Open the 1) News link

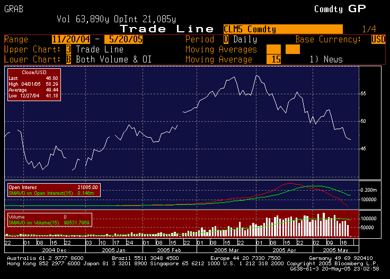(x=326, y=59)
